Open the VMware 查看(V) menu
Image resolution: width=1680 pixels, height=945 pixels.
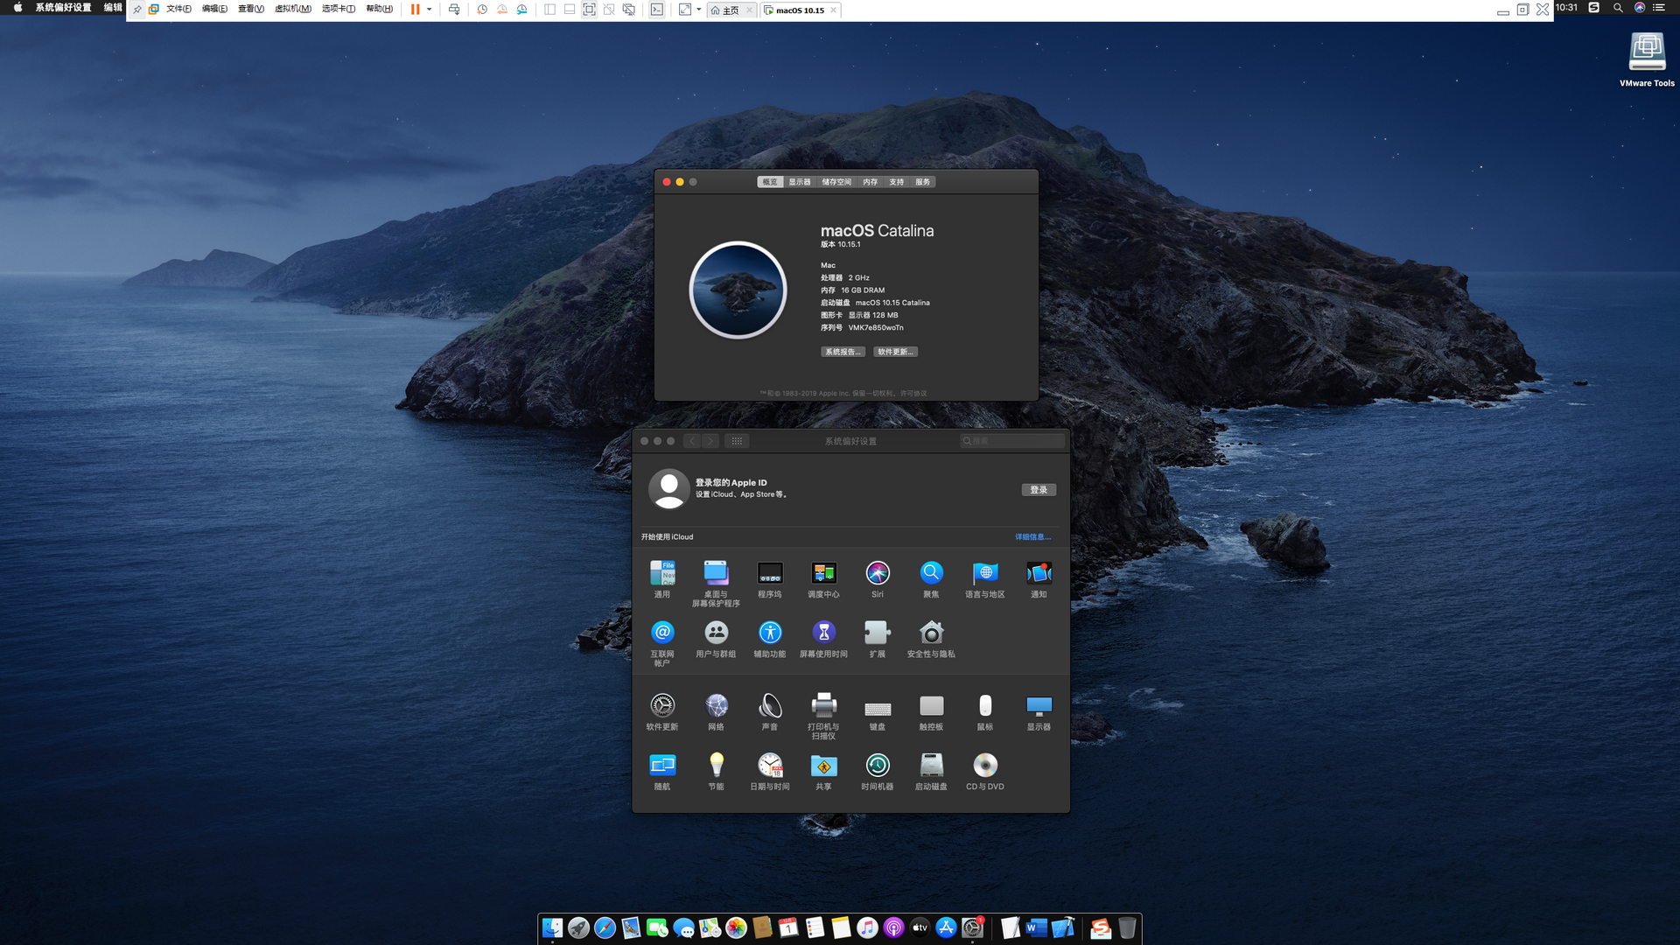251,9
